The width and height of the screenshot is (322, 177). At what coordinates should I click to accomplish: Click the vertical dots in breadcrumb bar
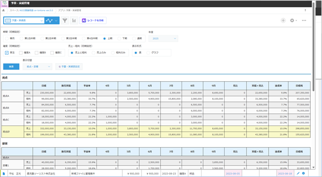305,10
